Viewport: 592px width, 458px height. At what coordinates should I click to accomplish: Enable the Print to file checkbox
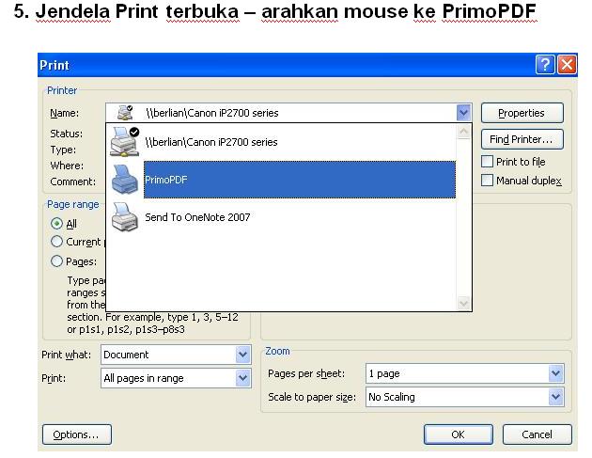click(x=487, y=162)
